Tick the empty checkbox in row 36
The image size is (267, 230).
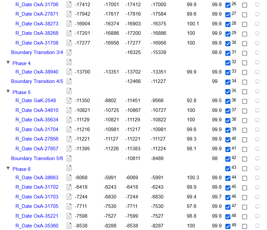tap(245, 101)
